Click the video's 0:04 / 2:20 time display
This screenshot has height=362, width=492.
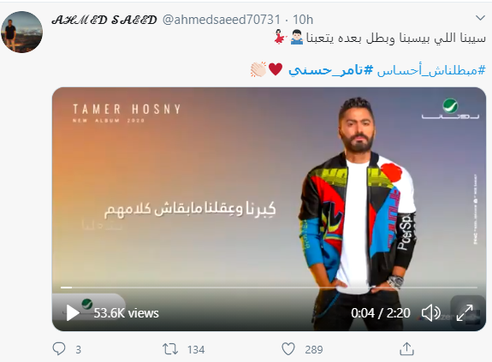380,312
